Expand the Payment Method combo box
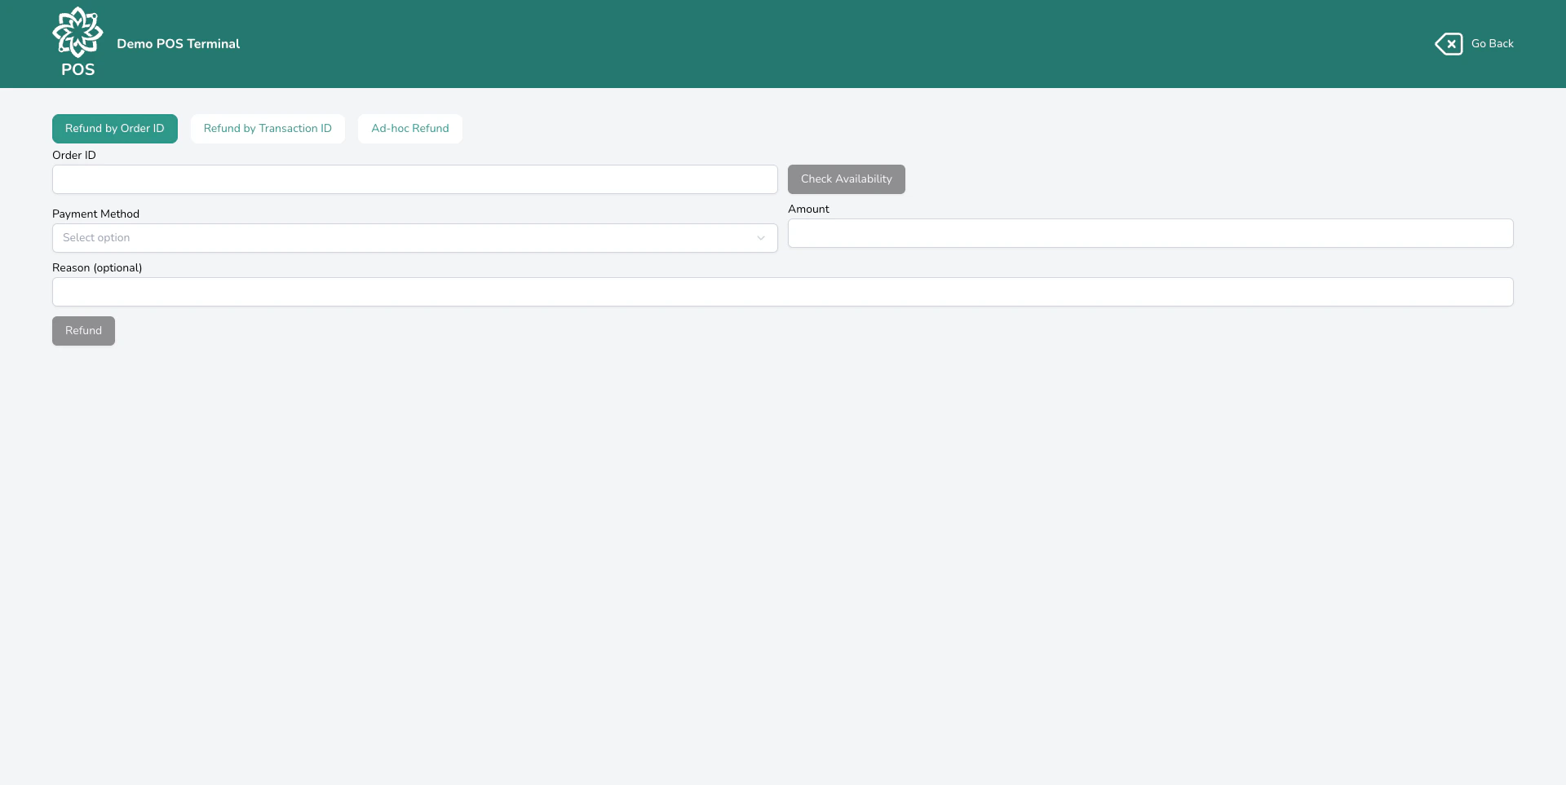The width and height of the screenshot is (1566, 785). click(x=414, y=238)
